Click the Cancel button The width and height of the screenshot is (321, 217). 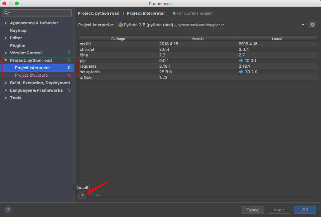coord(253,210)
